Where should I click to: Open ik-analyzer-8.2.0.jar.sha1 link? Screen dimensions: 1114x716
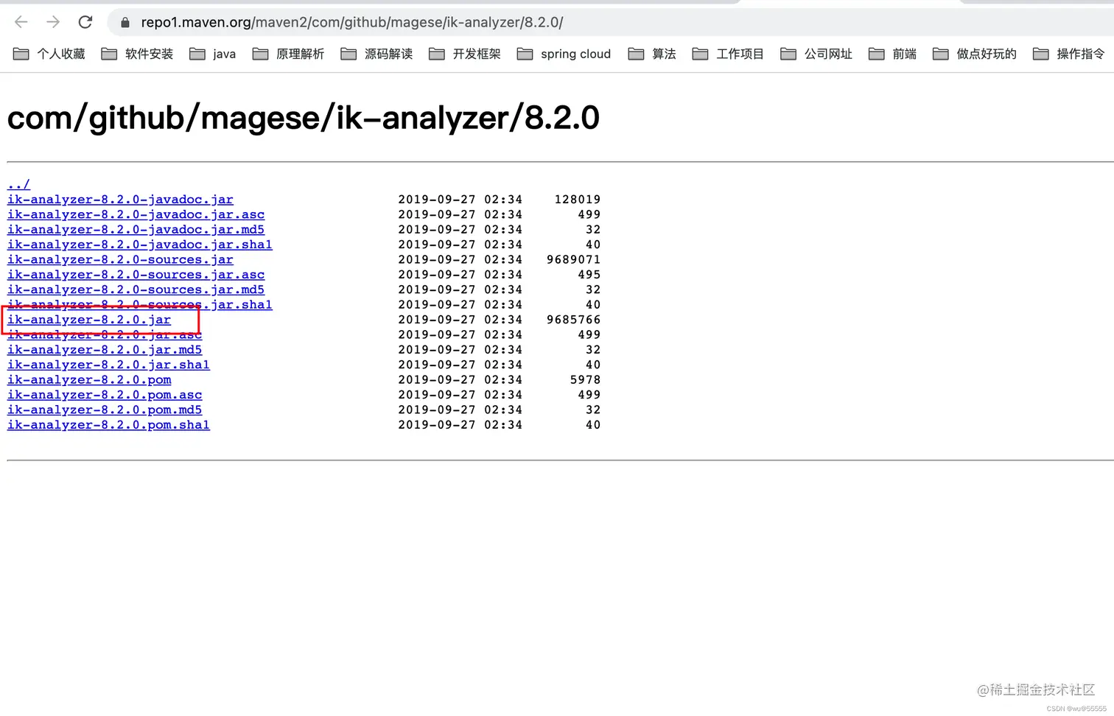(108, 365)
